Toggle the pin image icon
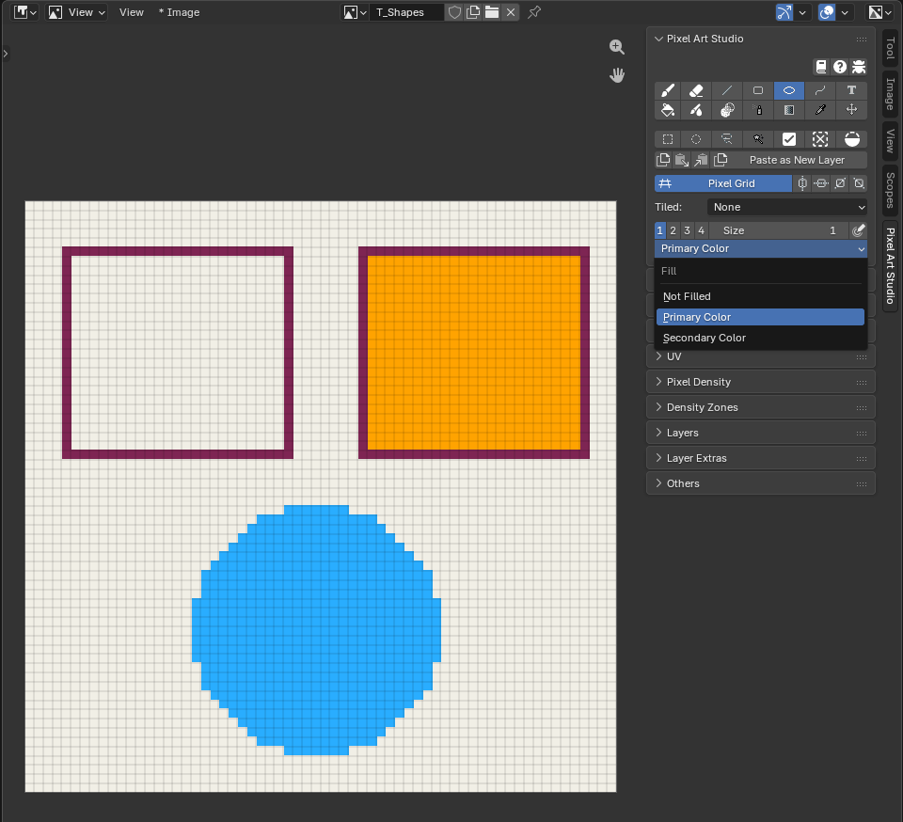Screen dimensions: 903x822 pyautogui.click(x=534, y=12)
